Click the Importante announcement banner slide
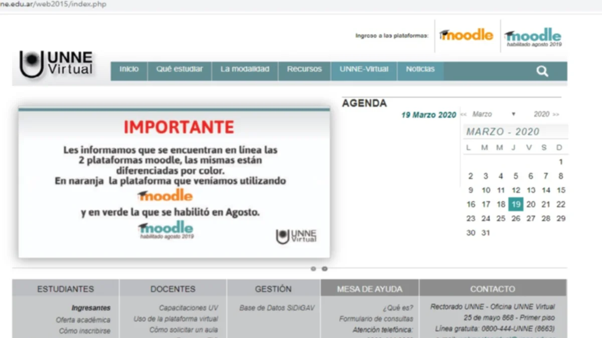Viewport: 602px width, 338px height. [174, 183]
